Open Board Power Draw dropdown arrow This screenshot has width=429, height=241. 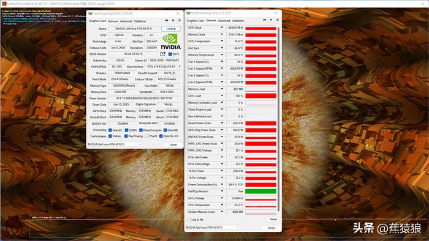tap(222, 123)
